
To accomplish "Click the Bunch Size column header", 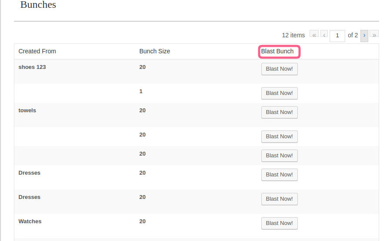I will click(154, 51).
